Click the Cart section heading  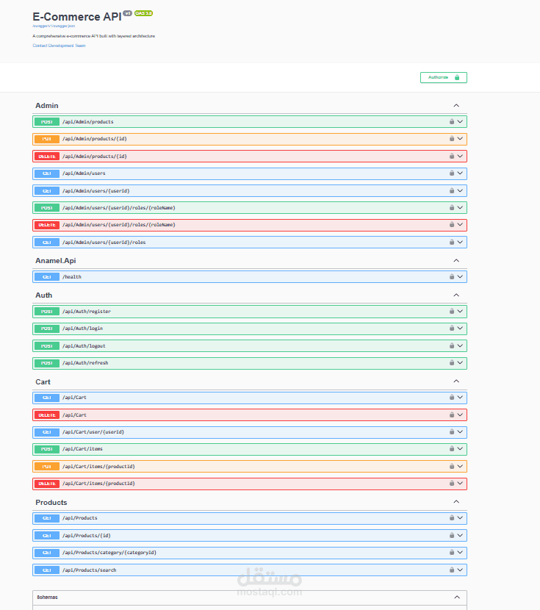tap(43, 382)
